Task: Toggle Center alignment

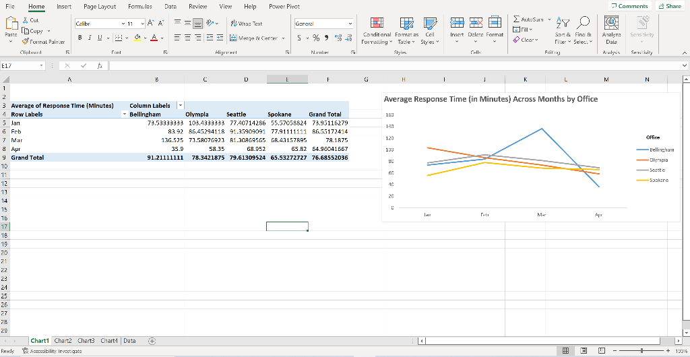Action: 188,38
